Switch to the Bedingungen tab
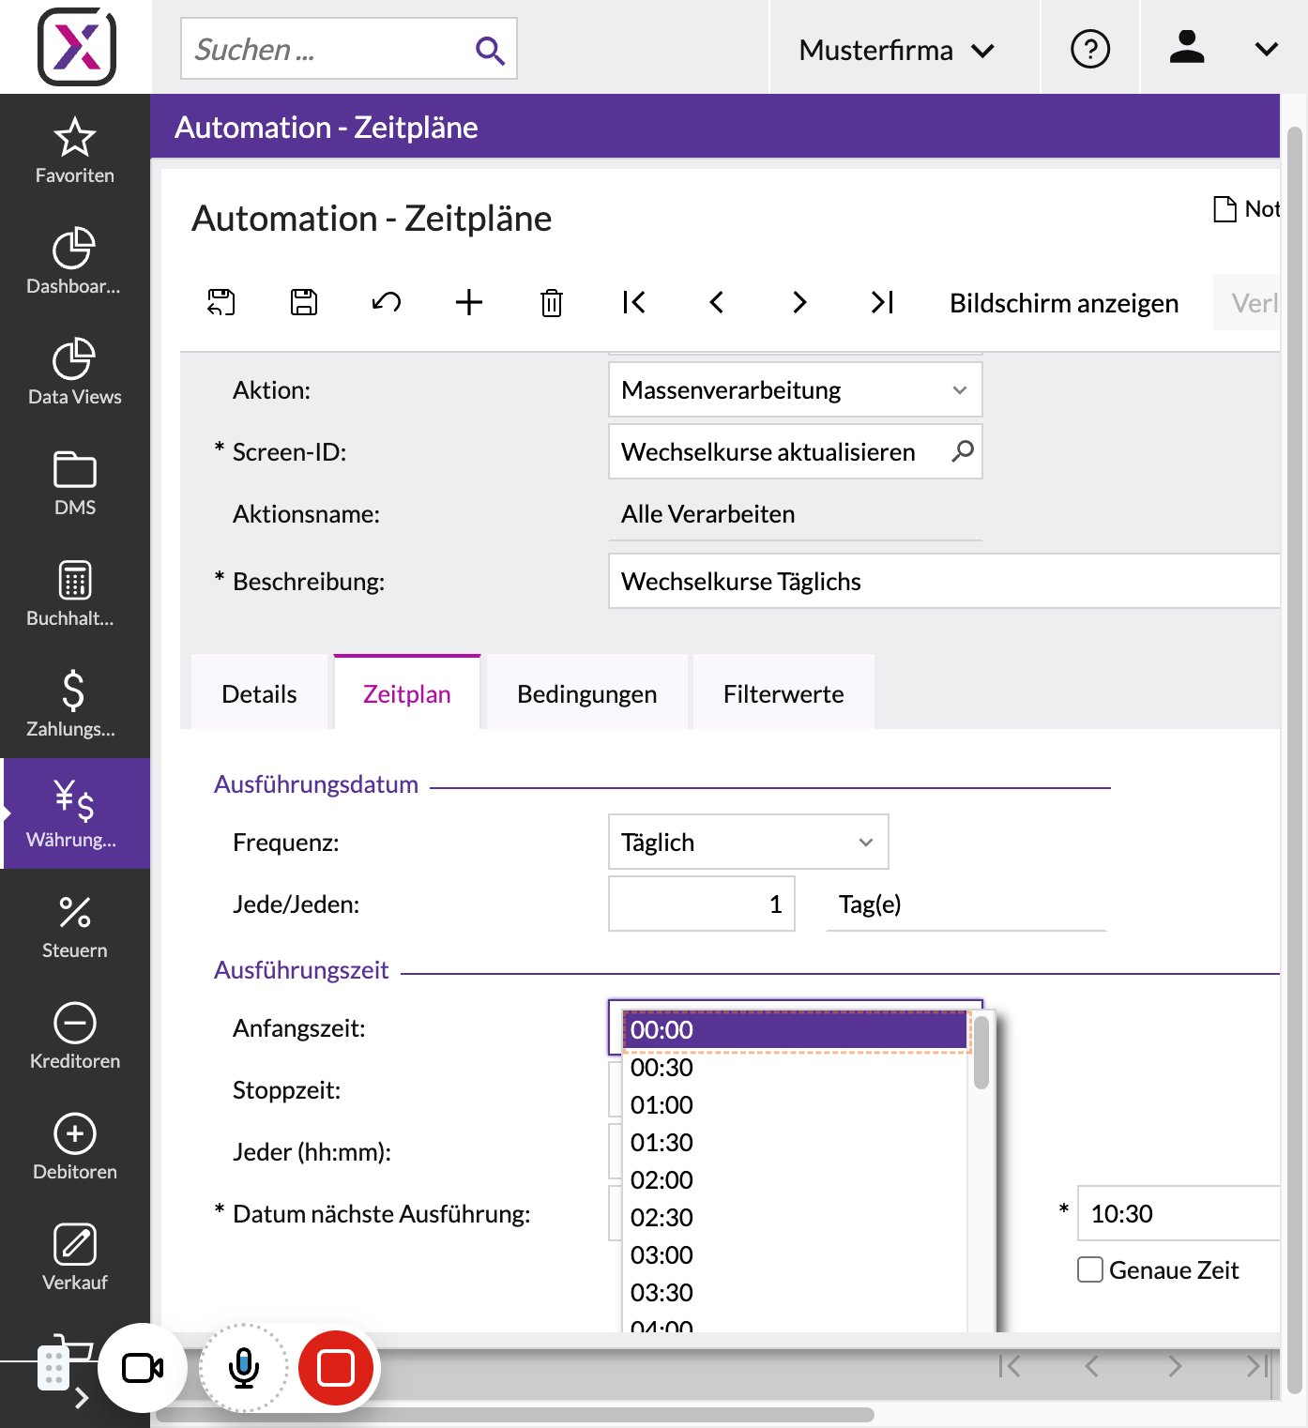Screen dimensions: 1308x1428 tap(587, 693)
